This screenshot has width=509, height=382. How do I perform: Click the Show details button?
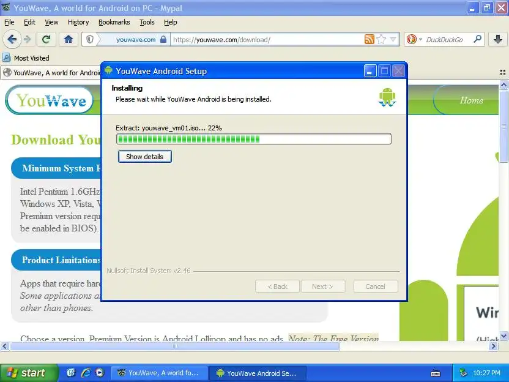tap(145, 157)
